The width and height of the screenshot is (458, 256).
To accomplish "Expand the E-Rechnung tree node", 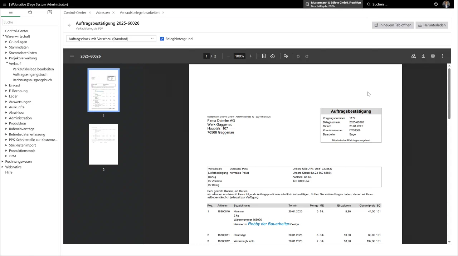I will click(x=6, y=91).
